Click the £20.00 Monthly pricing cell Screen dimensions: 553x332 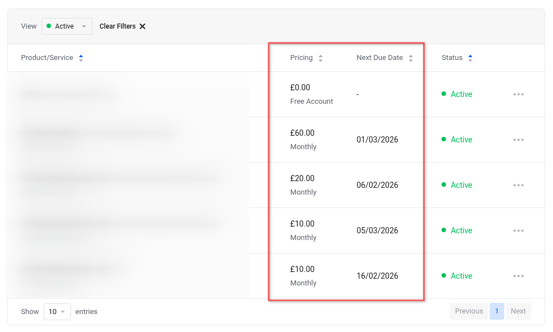click(303, 185)
